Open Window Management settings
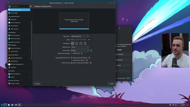 pyautogui.click(x=19, y=64)
